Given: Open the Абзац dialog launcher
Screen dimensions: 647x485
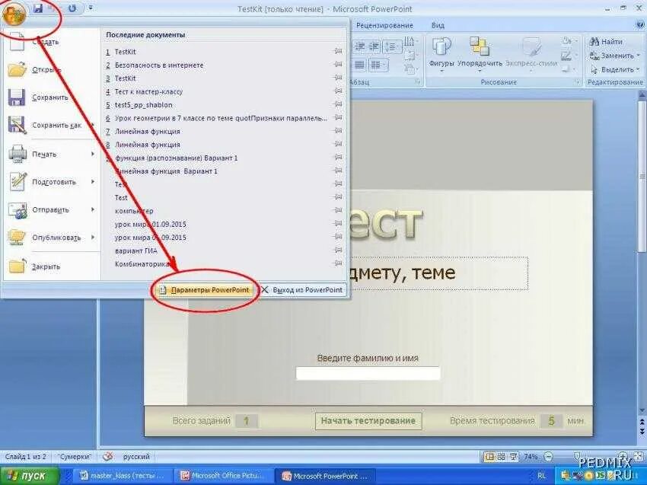Looking at the screenshot, I should pos(418,82).
